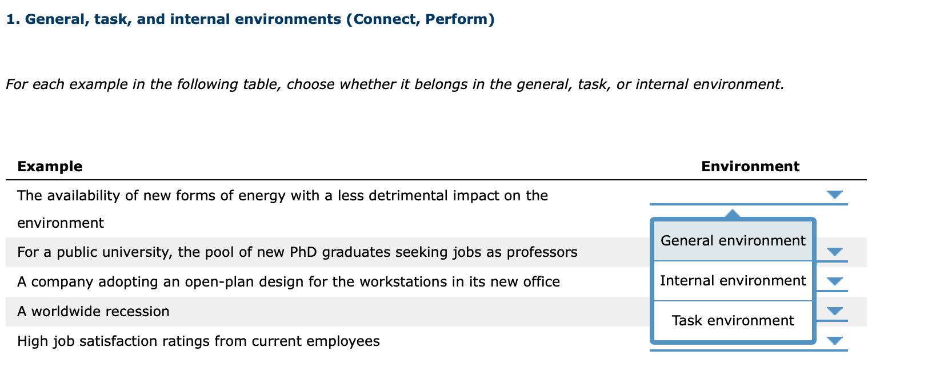Select General environment from the open dropdown
944x379 pixels.
pyautogui.click(x=733, y=240)
